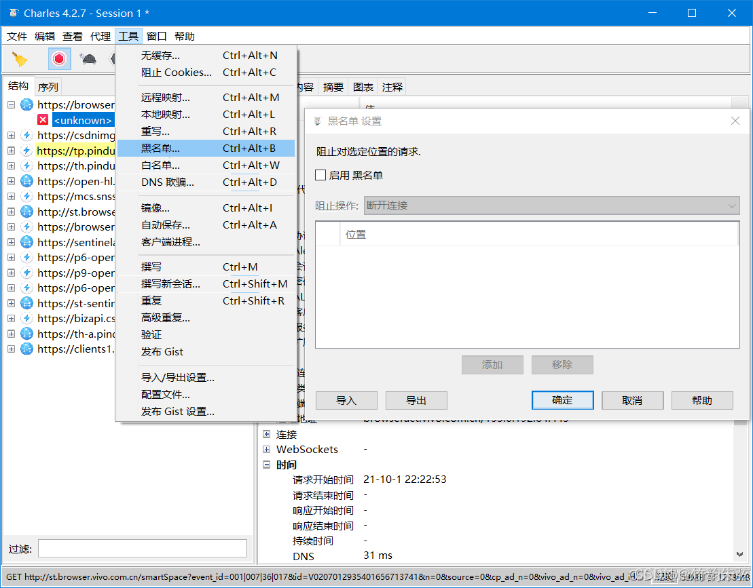Image resolution: width=753 pixels, height=588 pixels.
Task: Click the 确定 button
Action: (562, 400)
